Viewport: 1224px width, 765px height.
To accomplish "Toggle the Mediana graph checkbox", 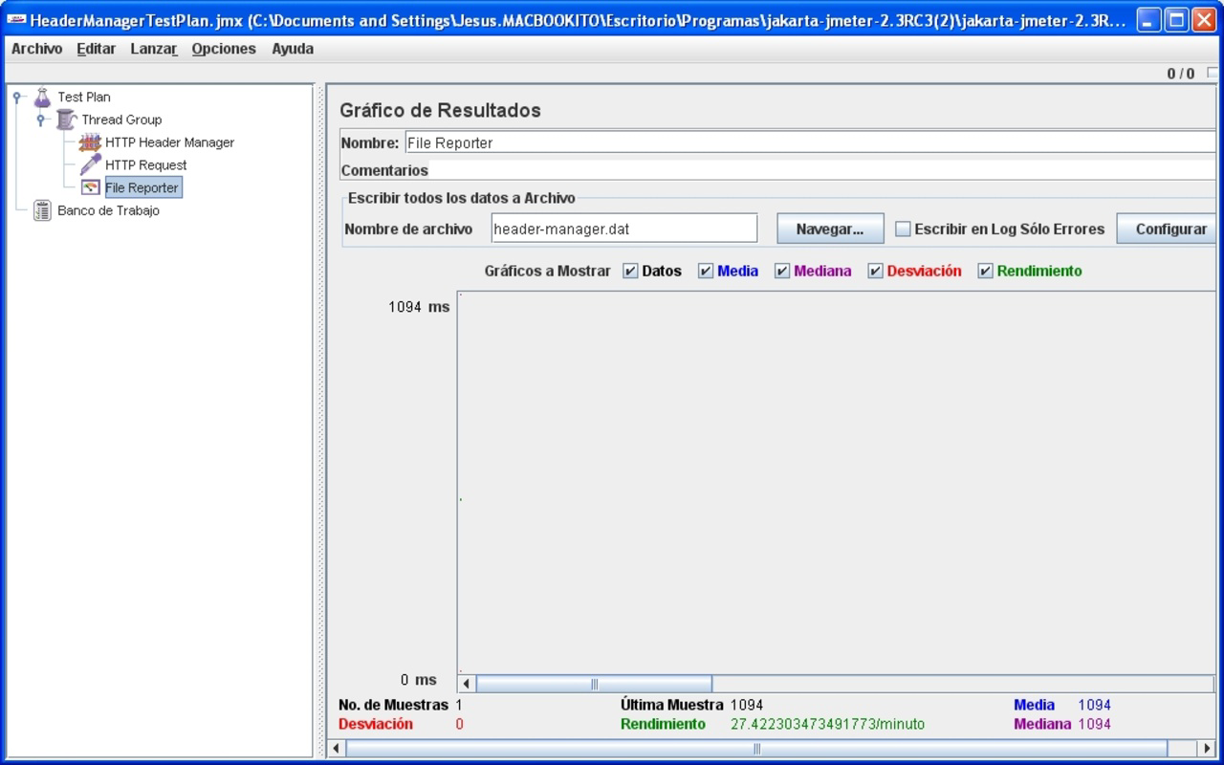I will [782, 271].
